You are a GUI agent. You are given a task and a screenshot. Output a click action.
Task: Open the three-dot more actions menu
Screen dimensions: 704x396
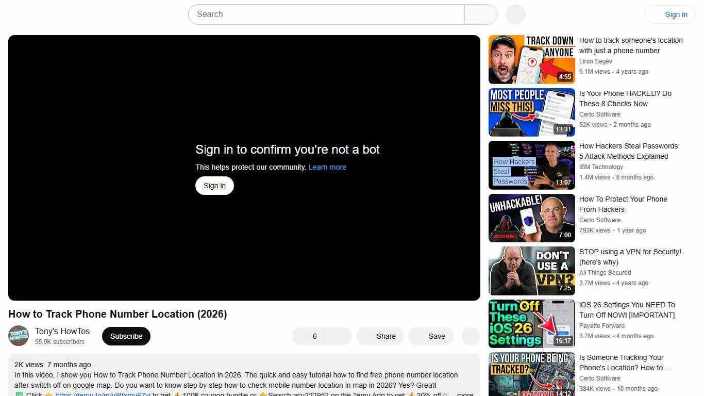(471, 336)
